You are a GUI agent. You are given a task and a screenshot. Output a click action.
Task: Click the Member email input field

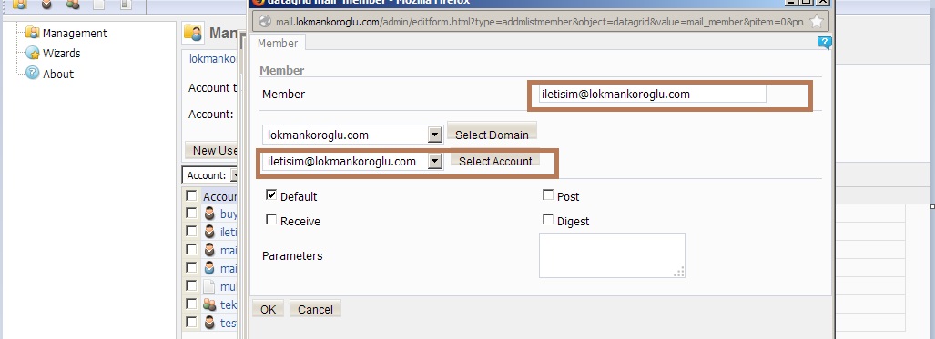pyautogui.click(x=653, y=95)
